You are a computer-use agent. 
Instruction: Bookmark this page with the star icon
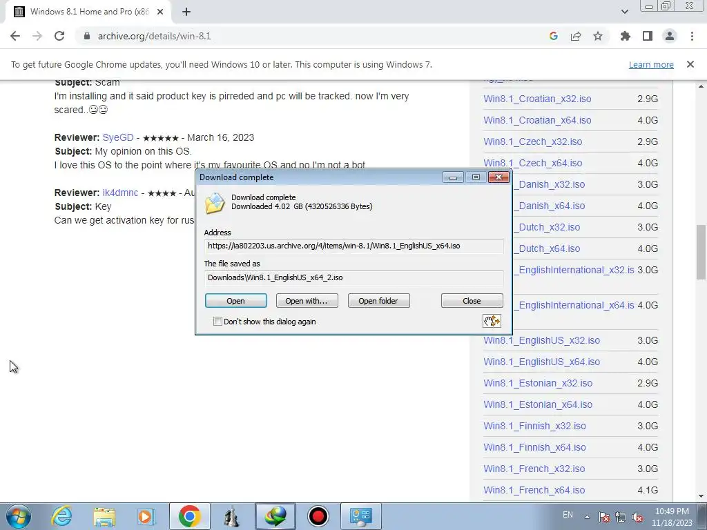(x=598, y=36)
